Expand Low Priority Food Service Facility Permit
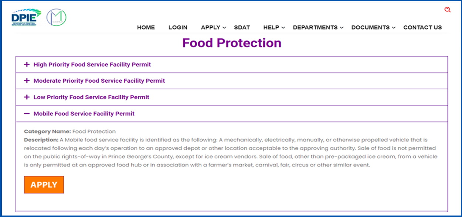Viewport: 462px width, 217px height. [x=91, y=97]
